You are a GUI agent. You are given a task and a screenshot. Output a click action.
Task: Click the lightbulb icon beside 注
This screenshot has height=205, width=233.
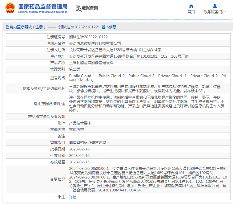[59, 197]
